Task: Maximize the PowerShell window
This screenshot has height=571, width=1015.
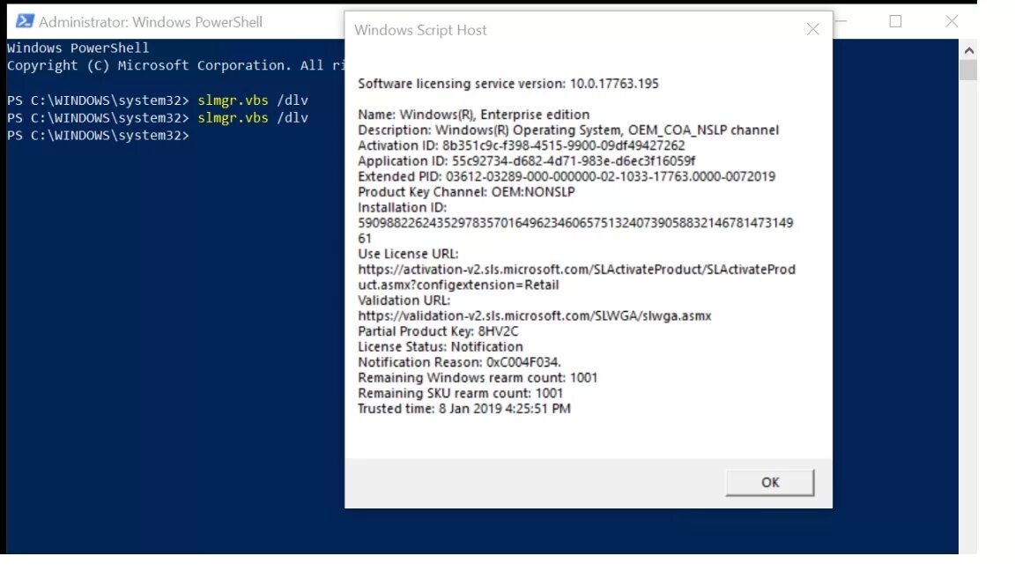Action: coord(895,21)
